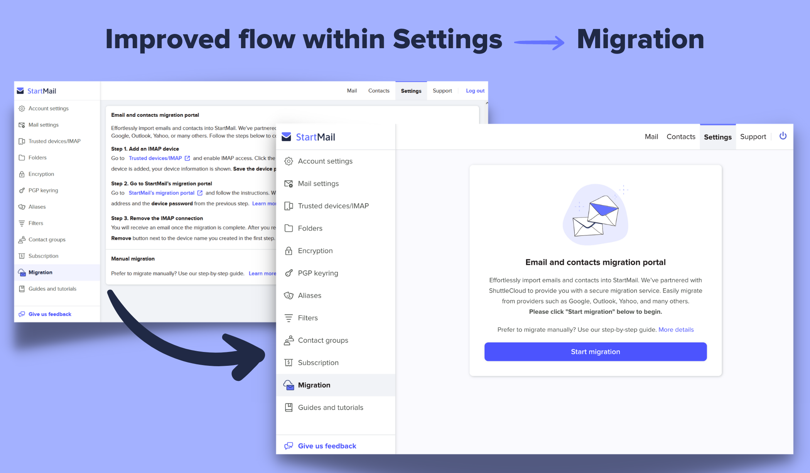810x473 pixels.
Task: Click the Guides and tutorials book icon in front window
Action: 289,407
